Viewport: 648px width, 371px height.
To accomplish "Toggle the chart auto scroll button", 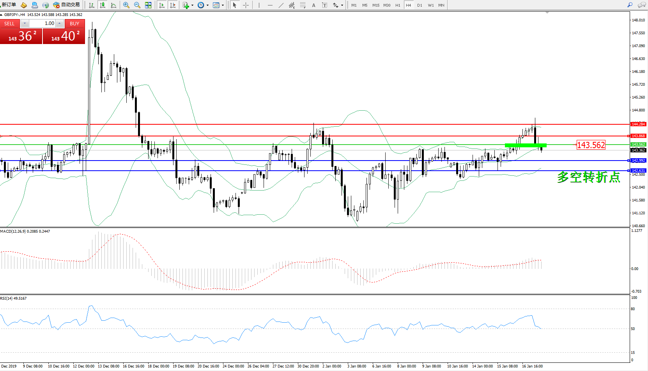I will [x=162, y=5].
